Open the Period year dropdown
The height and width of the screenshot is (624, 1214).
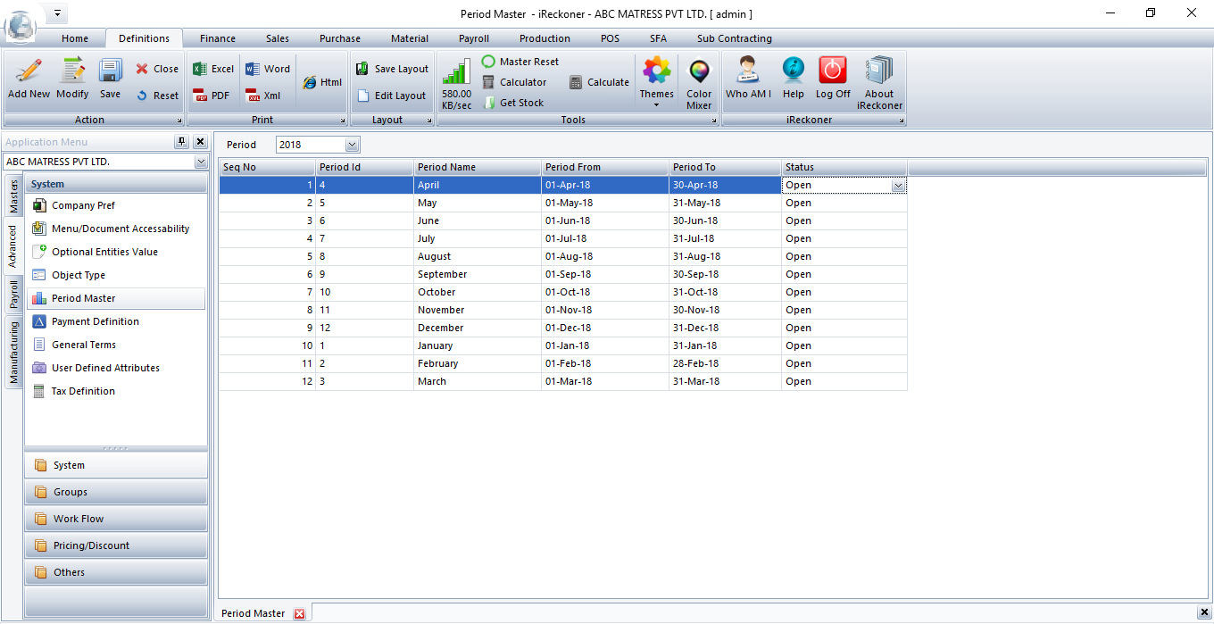click(x=352, y=145)
